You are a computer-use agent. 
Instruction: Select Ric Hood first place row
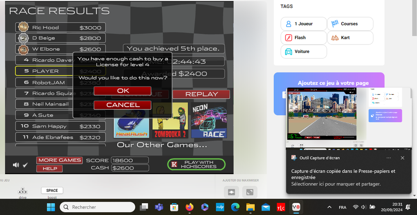61,27
